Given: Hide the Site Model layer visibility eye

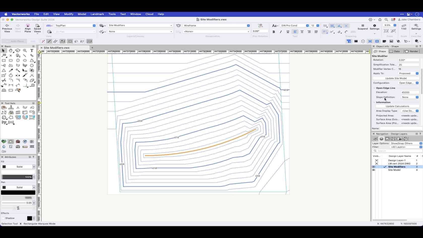Looking at the screenshot, I should tap(374, 170).
